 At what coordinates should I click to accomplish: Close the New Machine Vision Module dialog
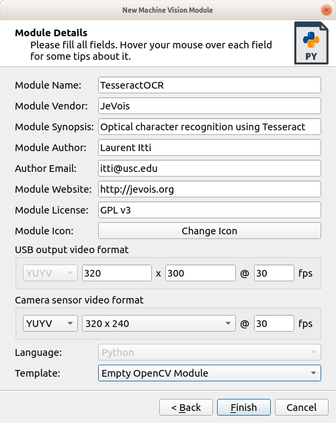pyautogui.click(x=327, y=10)
